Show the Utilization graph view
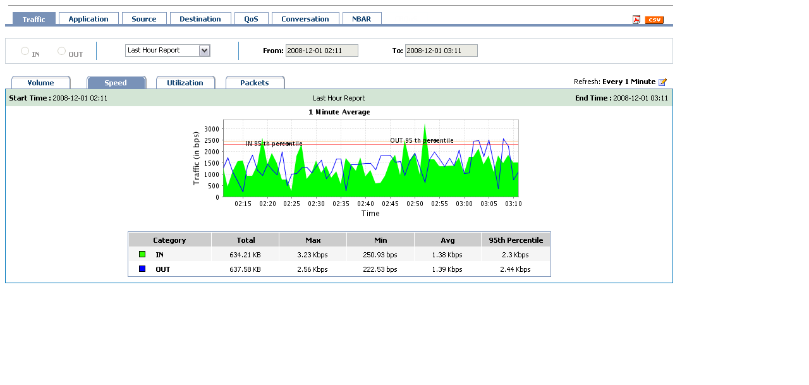The width and height of the screenshot is (809, 385). click(185, 83)
